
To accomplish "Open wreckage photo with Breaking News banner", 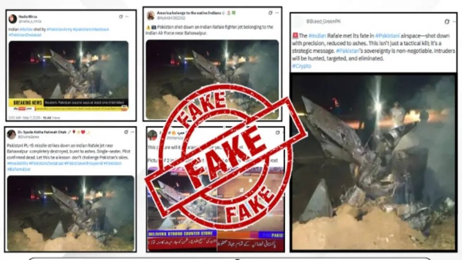I will (69, 76).
